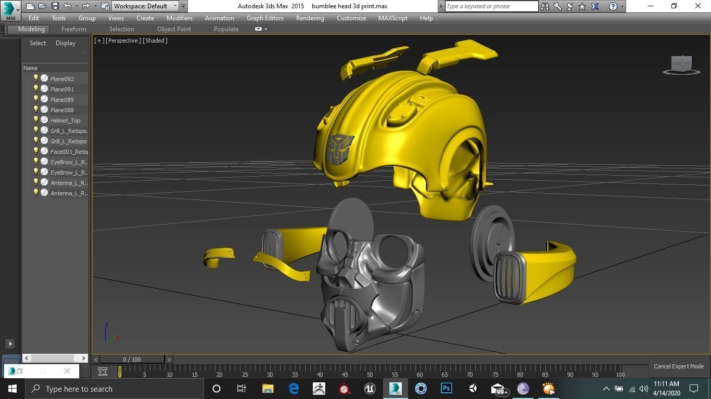
Task: Toggle the light bulb visibility for Plane092
Action: tap(36, 78)
